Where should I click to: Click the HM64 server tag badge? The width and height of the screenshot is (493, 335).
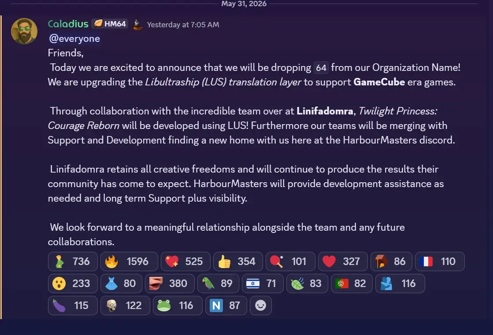[110, 24]
